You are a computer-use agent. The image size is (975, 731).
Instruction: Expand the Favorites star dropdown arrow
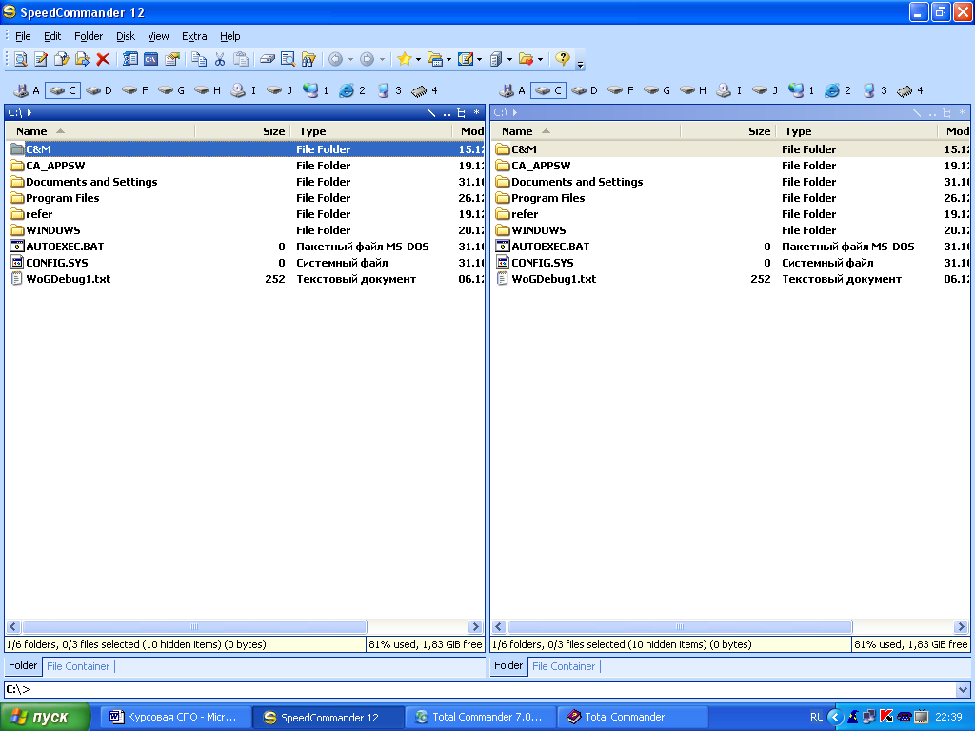click(418, 59)
